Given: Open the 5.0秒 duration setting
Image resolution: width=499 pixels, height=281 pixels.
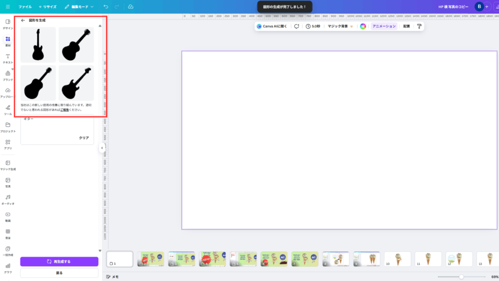Looking at the screenshot, I should click(313, 26).
